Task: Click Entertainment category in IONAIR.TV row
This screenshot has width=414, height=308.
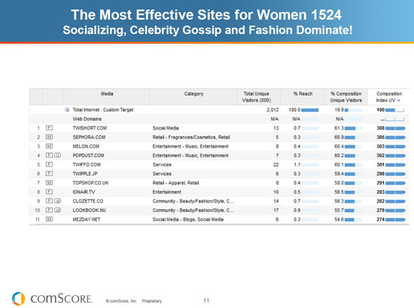Action: (x=166, y=192)
